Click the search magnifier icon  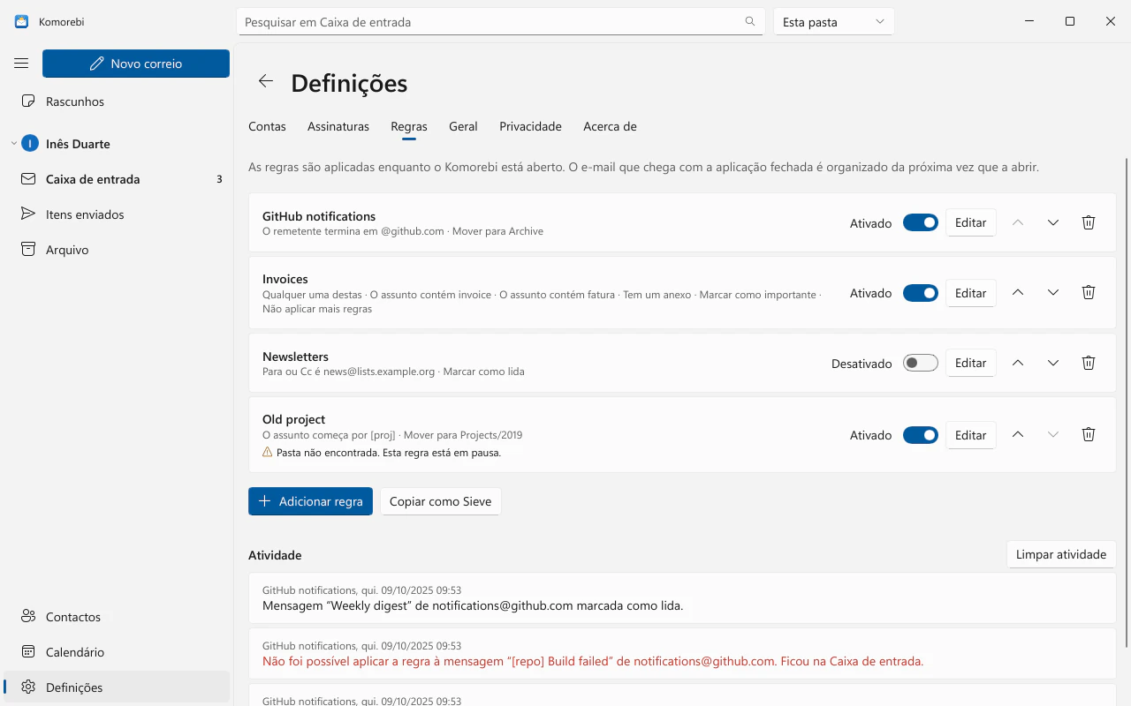coord(750,21)
